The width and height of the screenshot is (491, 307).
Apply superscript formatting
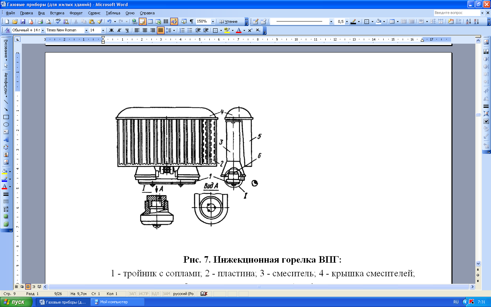pos(250,30)
